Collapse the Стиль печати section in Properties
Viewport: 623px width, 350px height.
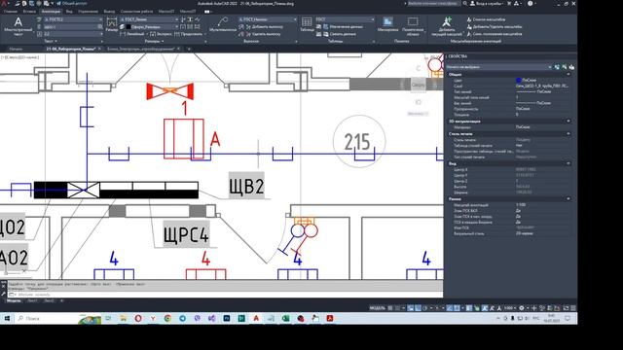[x=568, y=134]
